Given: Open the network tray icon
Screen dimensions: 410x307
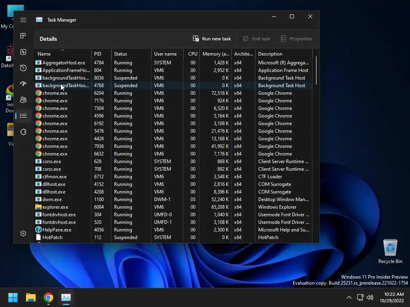Looking at the screenshot, I should pos(360,297).
